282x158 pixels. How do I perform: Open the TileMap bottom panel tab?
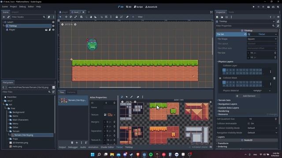[x=129, y=147]
